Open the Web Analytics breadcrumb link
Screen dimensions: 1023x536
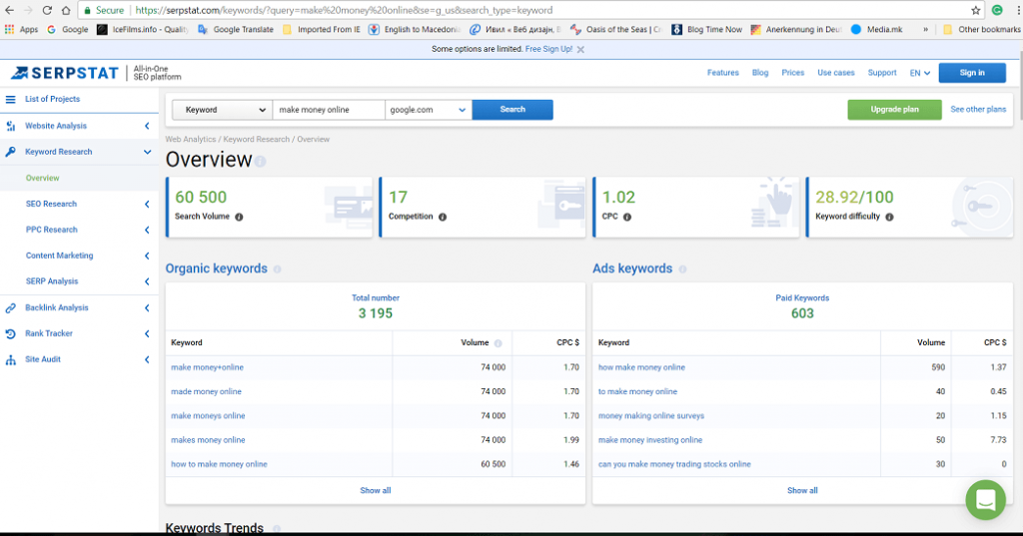click(x=191, y=140)
